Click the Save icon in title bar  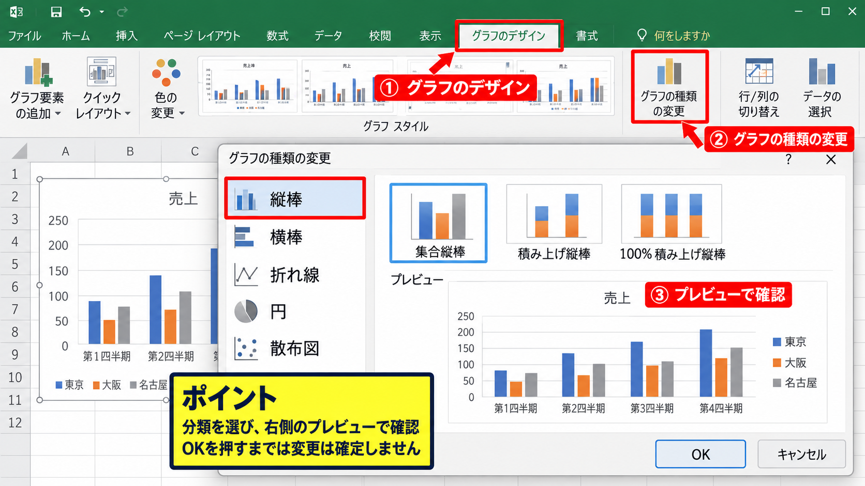pyautogui.click(x=56, y=12)
